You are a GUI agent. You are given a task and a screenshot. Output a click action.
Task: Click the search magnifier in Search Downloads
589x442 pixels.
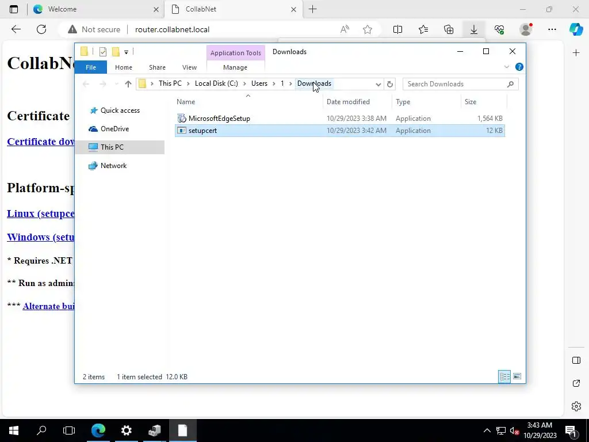tap(510, 84)
